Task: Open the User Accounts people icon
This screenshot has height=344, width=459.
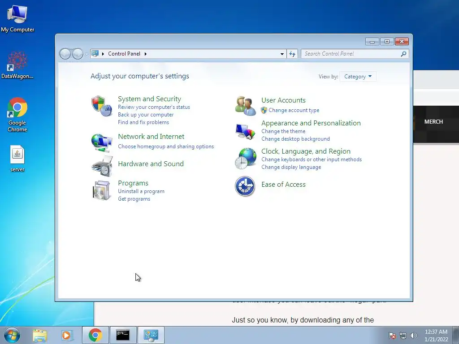Action: coord(245,106)
